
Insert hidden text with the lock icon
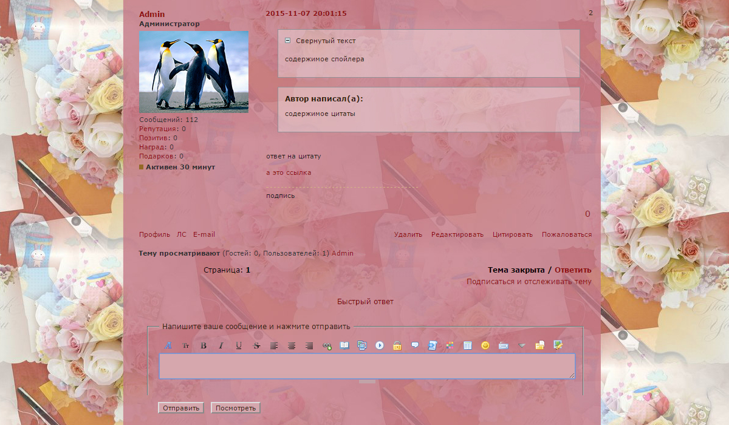pyautogui.click(x=397, y=345)
